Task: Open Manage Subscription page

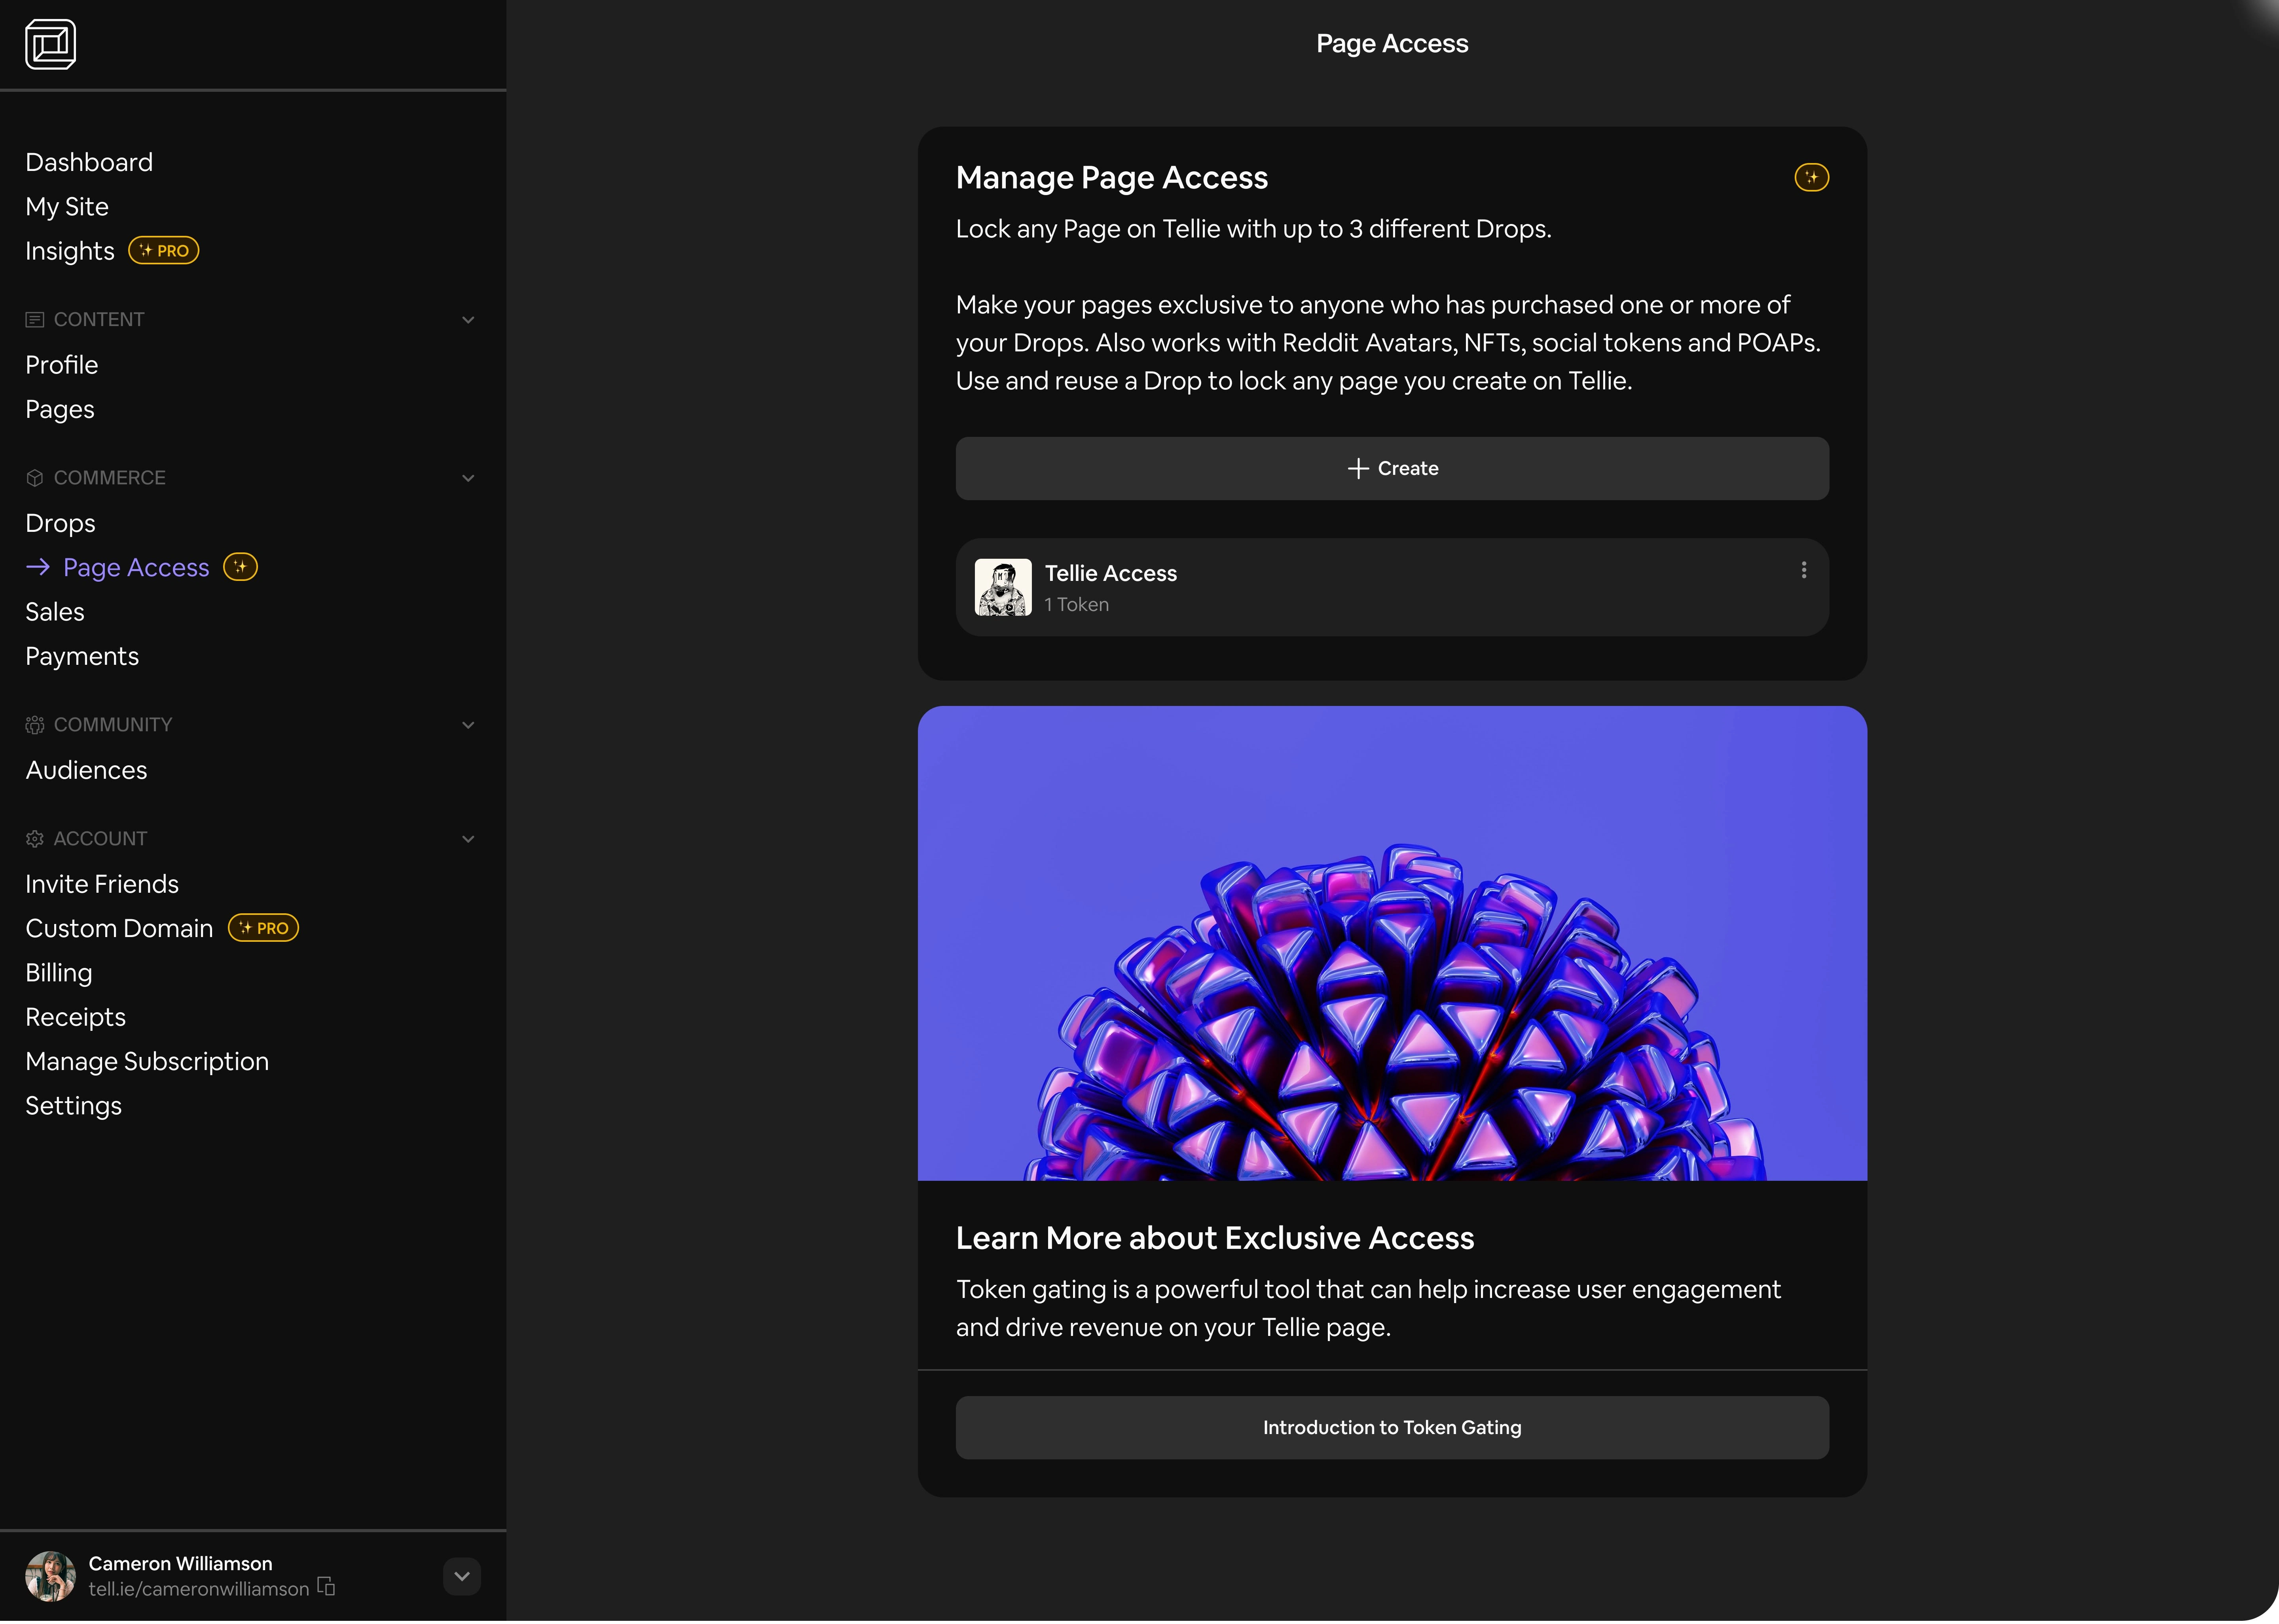Action: coord(147,1061)
